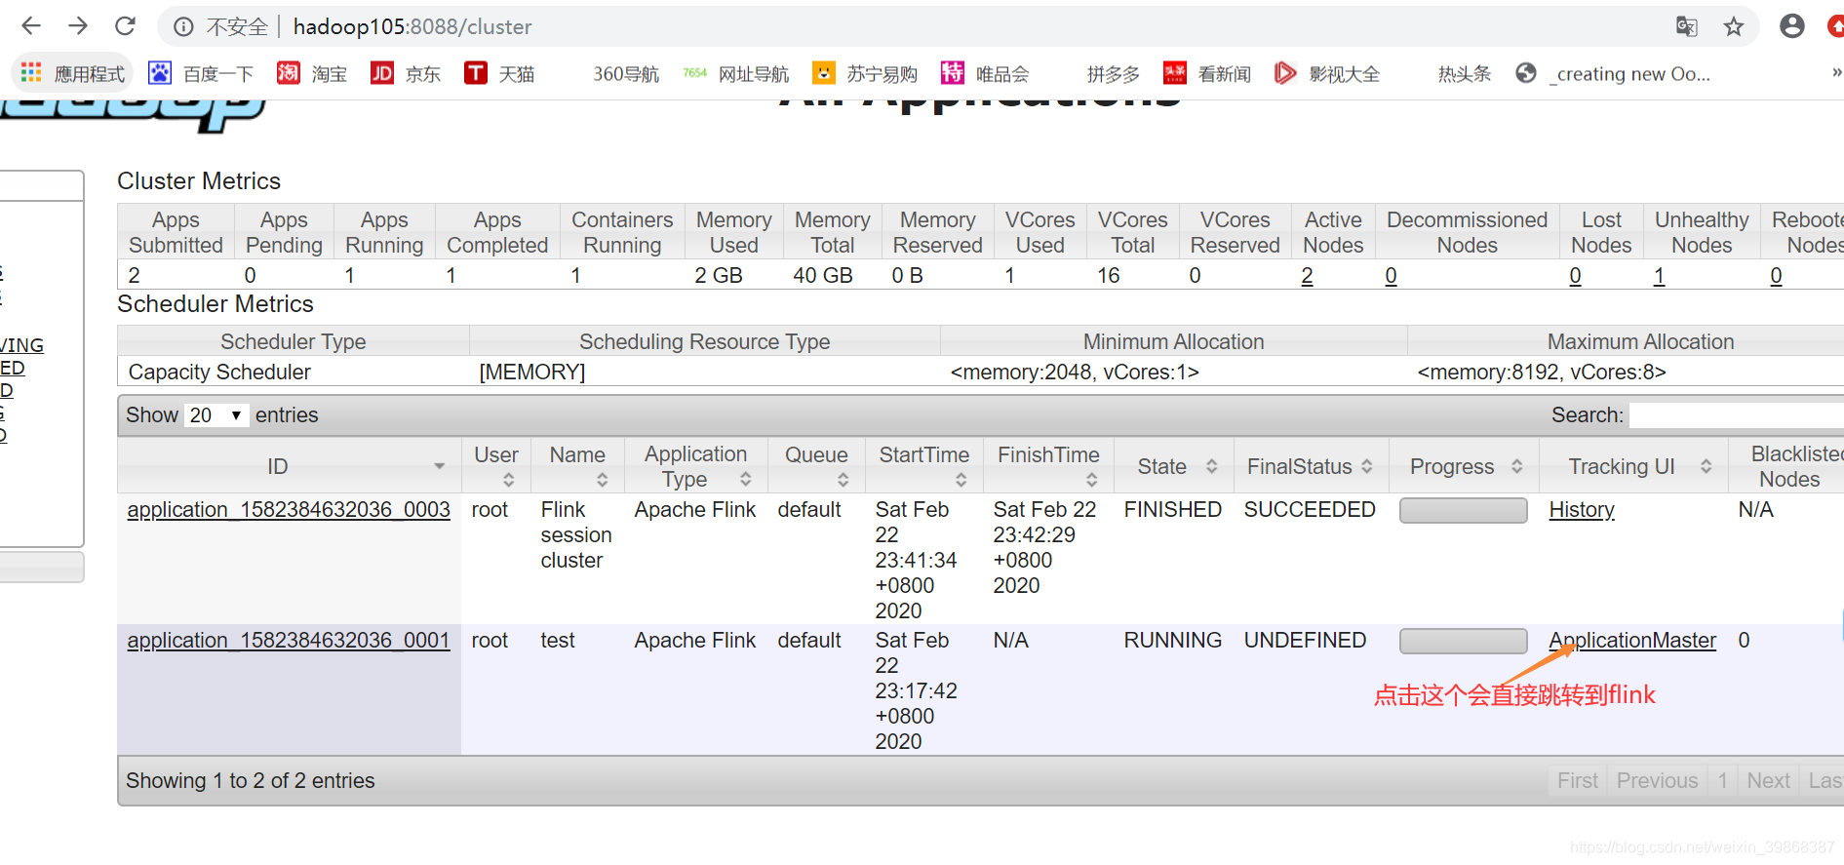Sort the table by StartTime column
This screenshot has height=865, width=1844.
(x=924, y=466)
